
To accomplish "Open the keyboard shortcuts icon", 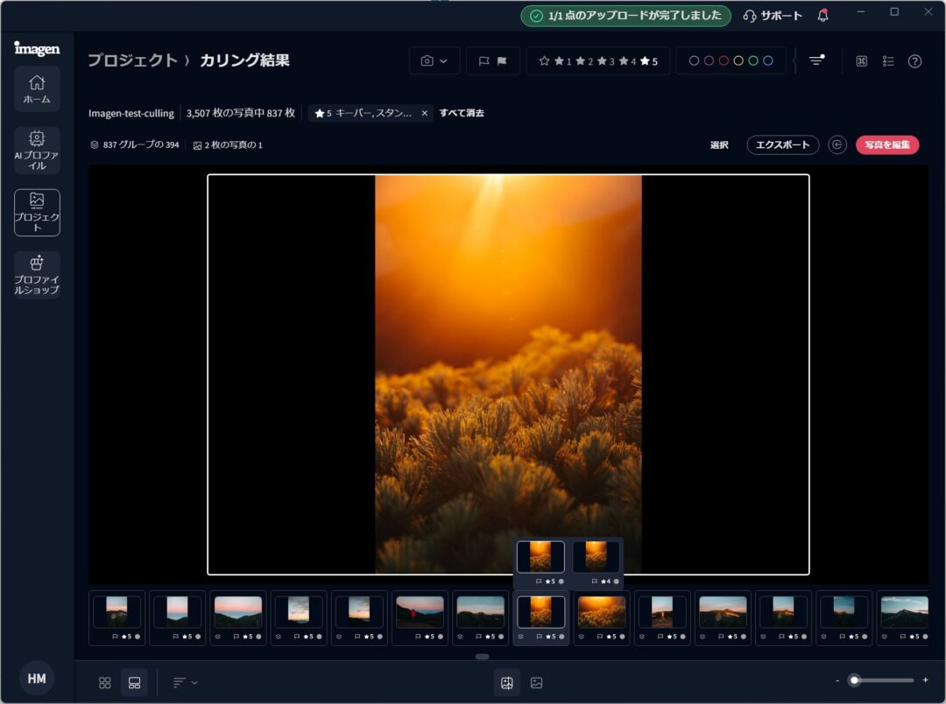I will [861, 61].
